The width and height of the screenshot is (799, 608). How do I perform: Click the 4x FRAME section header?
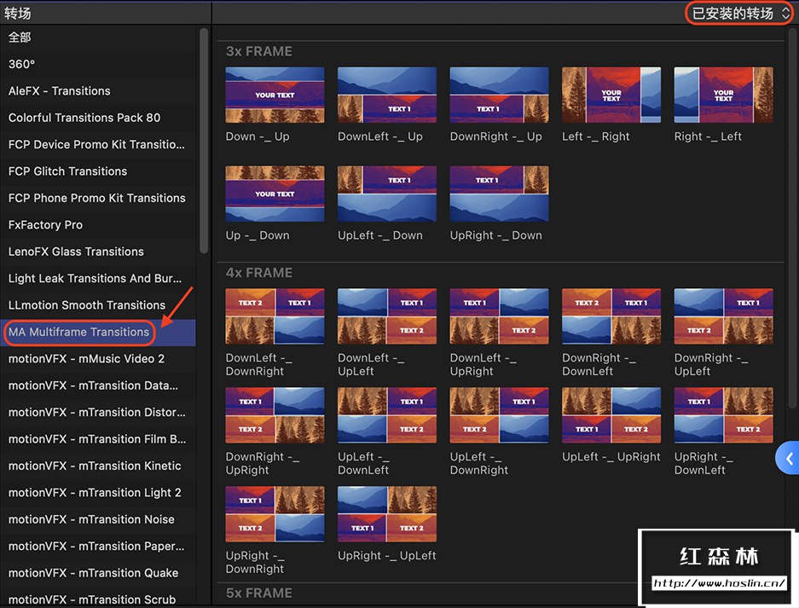click(x=259, y=273)
